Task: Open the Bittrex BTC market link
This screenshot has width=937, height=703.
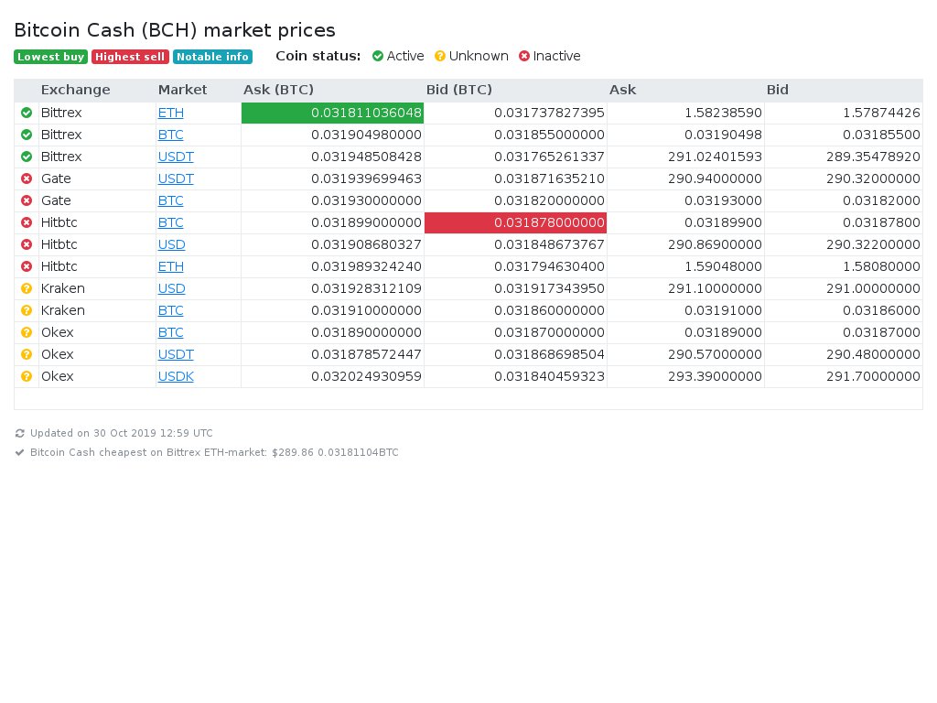Action: click(x=171, y=135)
